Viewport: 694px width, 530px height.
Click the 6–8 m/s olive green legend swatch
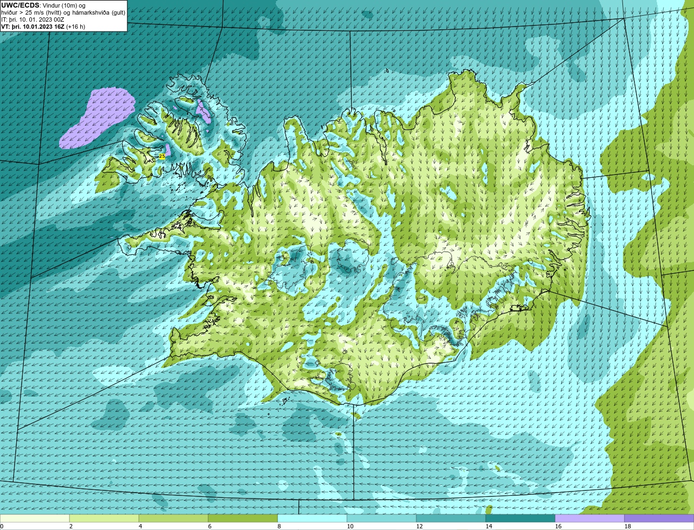pos(243,518)
